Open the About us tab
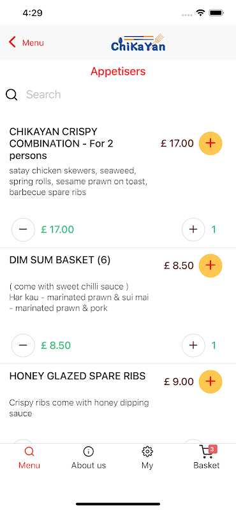236x510 pixels. [x=89, y=458]
